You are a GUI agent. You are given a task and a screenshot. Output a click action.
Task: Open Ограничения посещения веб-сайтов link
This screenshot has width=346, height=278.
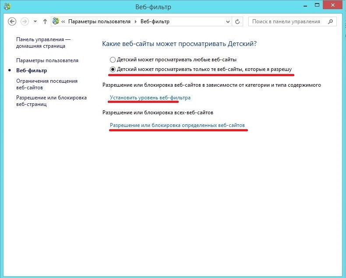[x=47, y=84]
